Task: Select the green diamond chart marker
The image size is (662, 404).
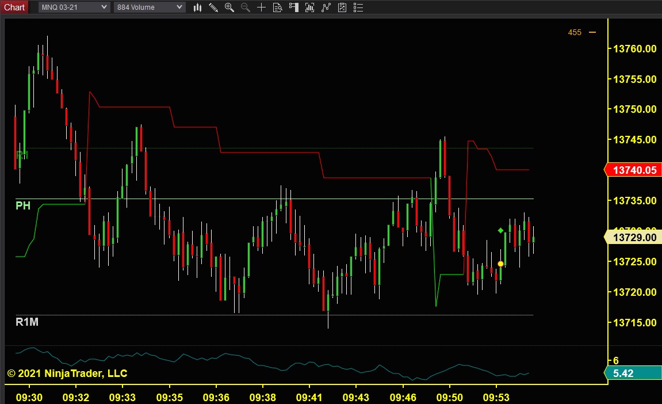Action: pos(500,230)
